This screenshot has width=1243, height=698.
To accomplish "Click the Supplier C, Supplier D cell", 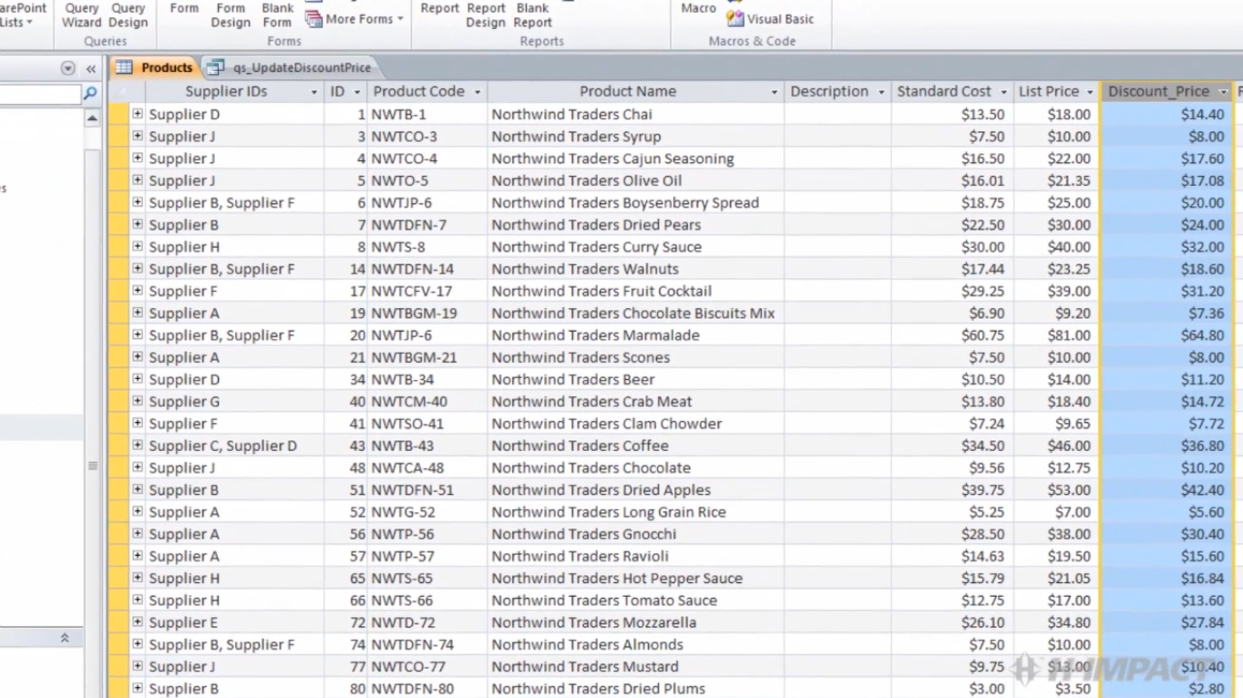I will point(235,446).
